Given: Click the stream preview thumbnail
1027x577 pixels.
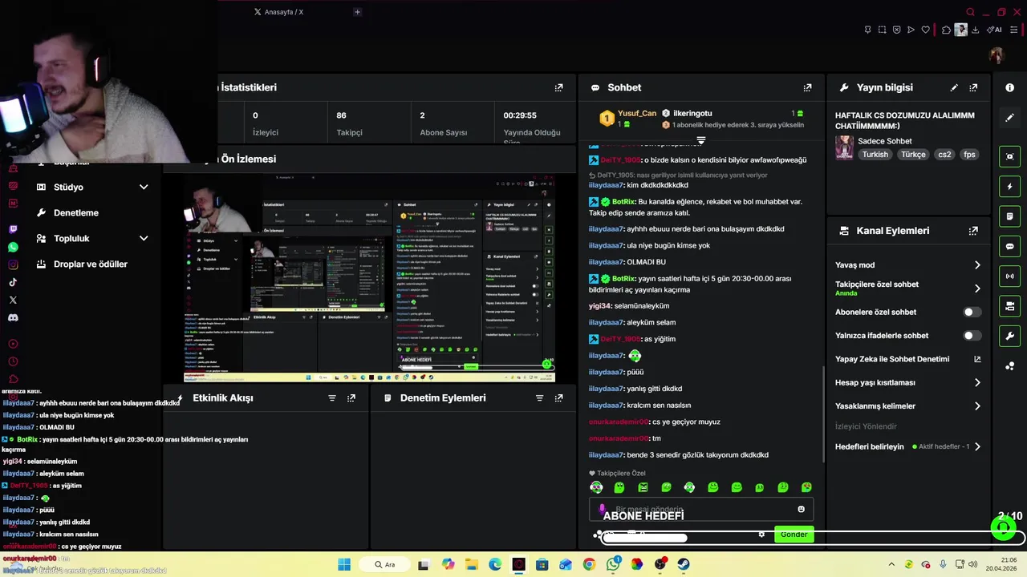Looking at the screenshot, I should pyautogui.click(x=369, y=278).
